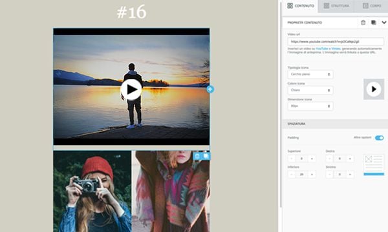Open the Contenuto tab
The width and height of the screenshot is (388, 232).
pos(301,6)
